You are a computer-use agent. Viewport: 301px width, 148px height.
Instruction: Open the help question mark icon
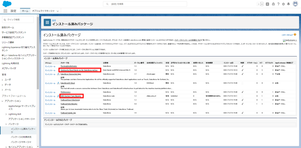[278, 4]
